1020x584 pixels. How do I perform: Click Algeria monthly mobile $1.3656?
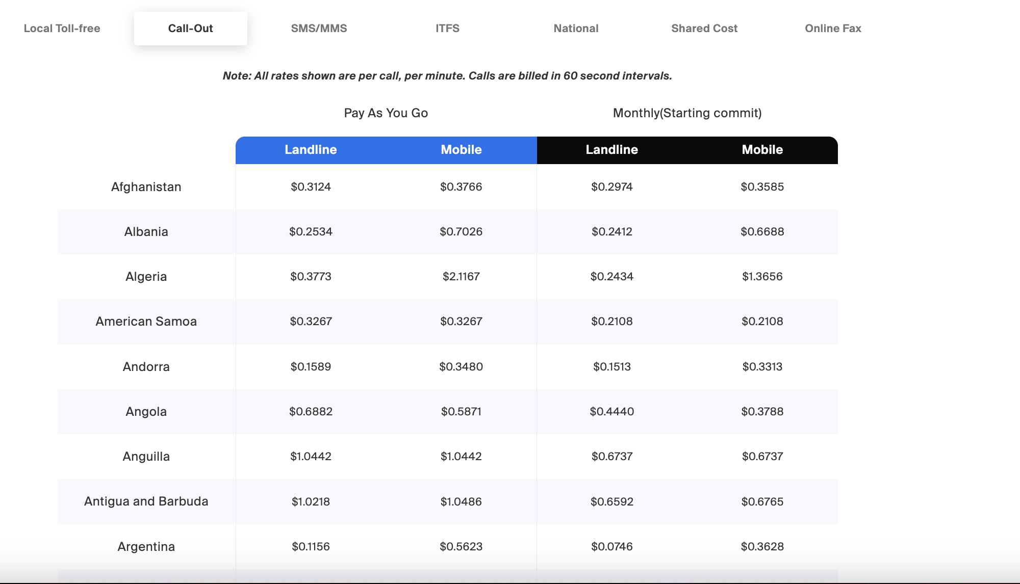[x=762, y=277]
